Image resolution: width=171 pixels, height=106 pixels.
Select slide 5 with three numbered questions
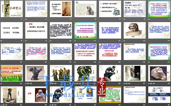click(x=110, y=9)
